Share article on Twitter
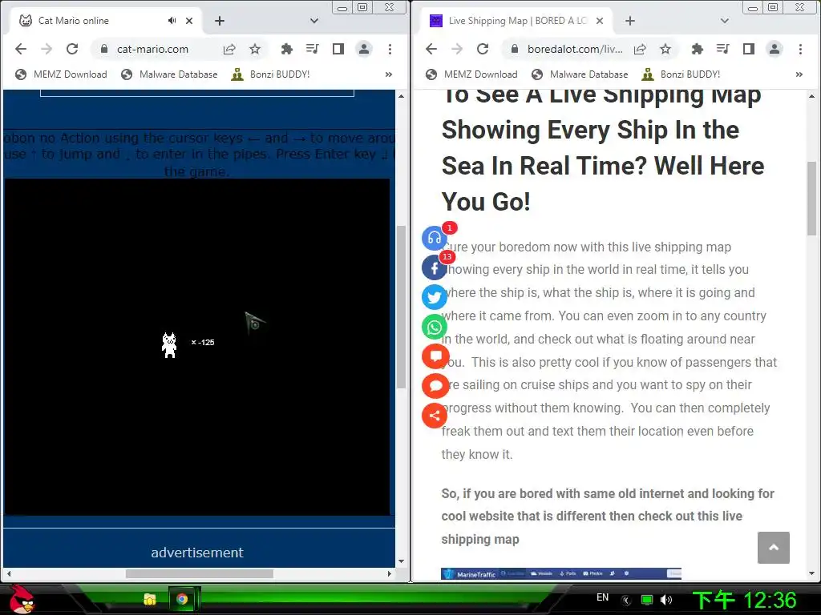The height and width of the screenshot is (615, 821). click(x=435, y=298)
